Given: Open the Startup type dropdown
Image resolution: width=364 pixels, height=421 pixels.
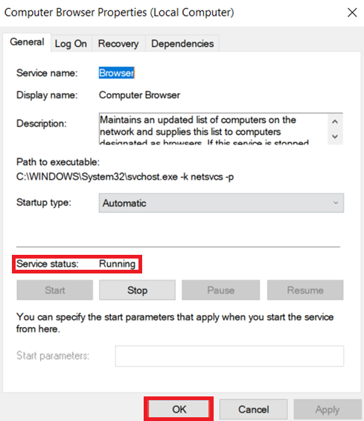Looking at the screenshot, I should [x=221, y=203].
